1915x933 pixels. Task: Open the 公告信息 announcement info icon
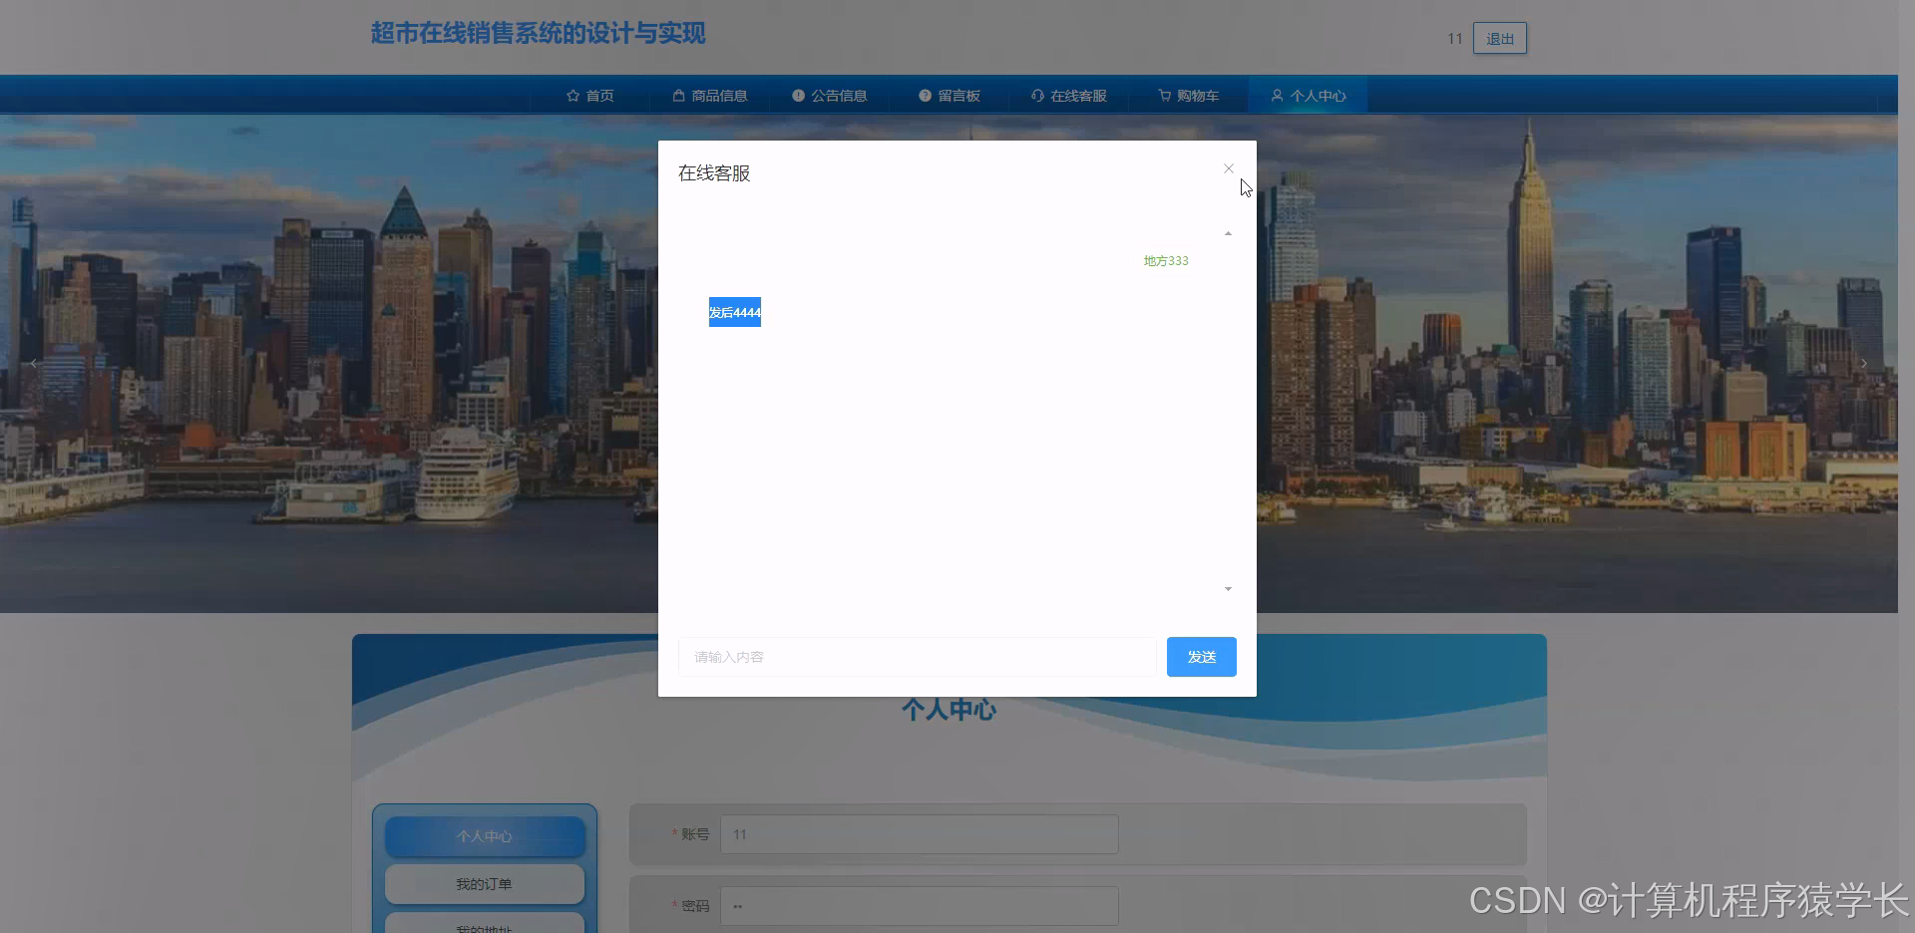(797, 95)
